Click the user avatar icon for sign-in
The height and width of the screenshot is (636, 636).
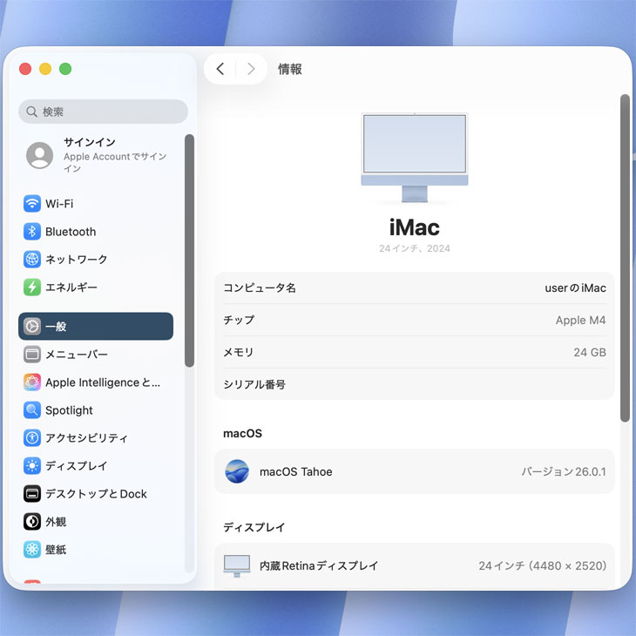click(40, 155)
